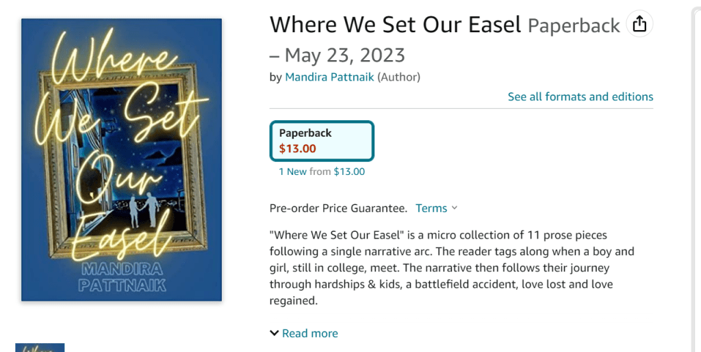This screenshot has width=701, height=352.
Task: Expand description with Read more
Action: point(309,334)
